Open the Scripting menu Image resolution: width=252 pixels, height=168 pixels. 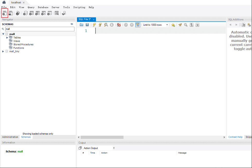79,7
